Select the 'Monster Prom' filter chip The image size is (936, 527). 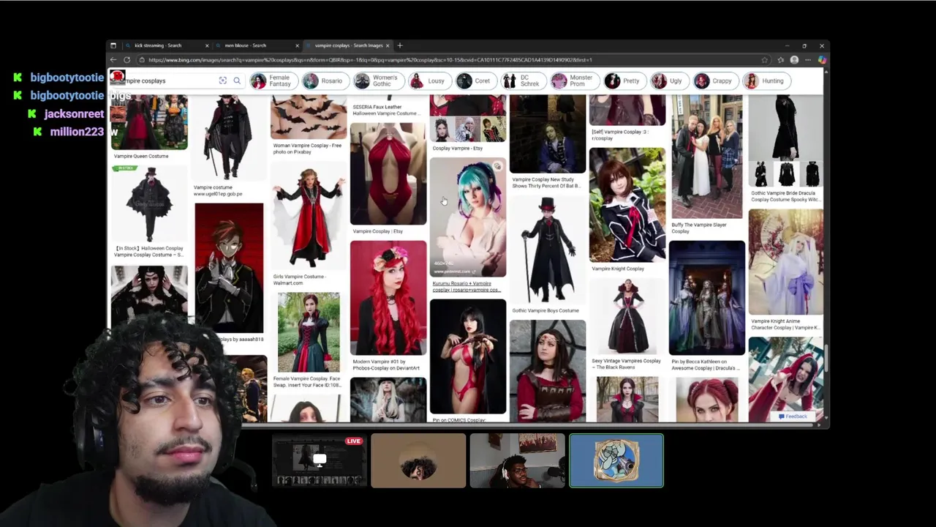tap(574, 81)
